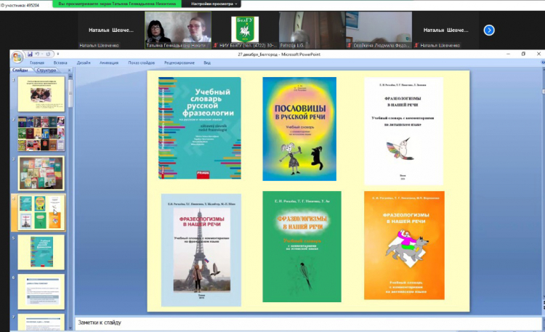This screenshot has width=545, height=332.
Task: Open the Вставка ribbon tab
Action: pyautogui.click(x=60, y=62)
